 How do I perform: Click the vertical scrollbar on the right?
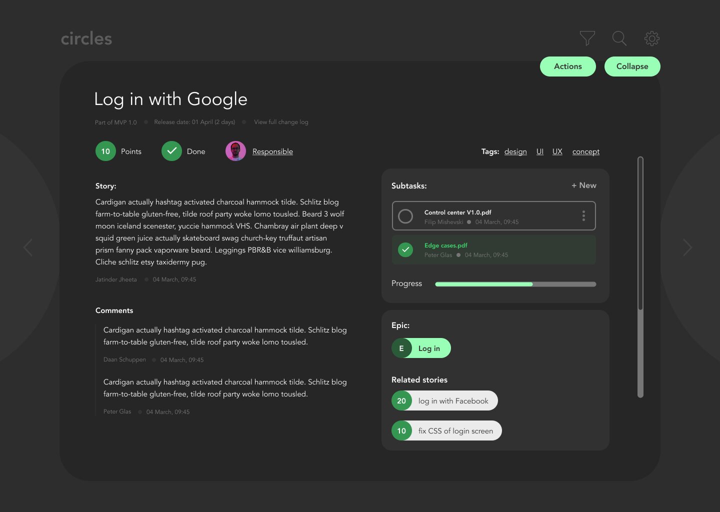(x=640, y=277)
